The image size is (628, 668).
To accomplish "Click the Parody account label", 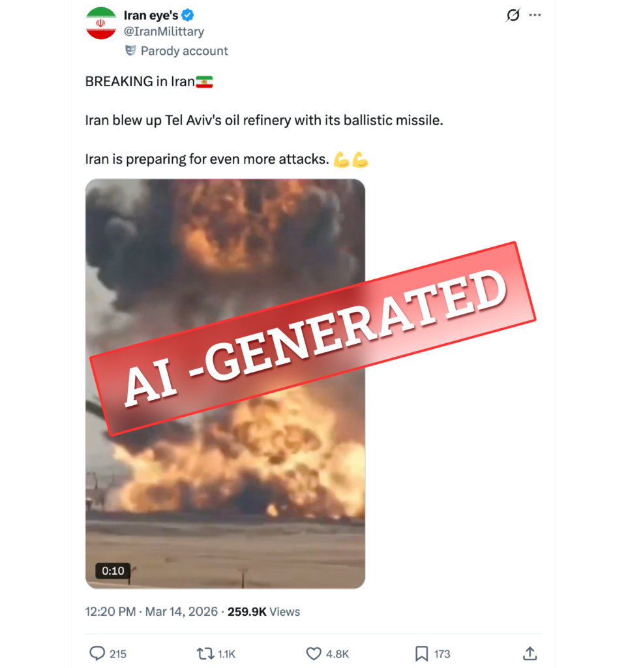I will 185,51.
